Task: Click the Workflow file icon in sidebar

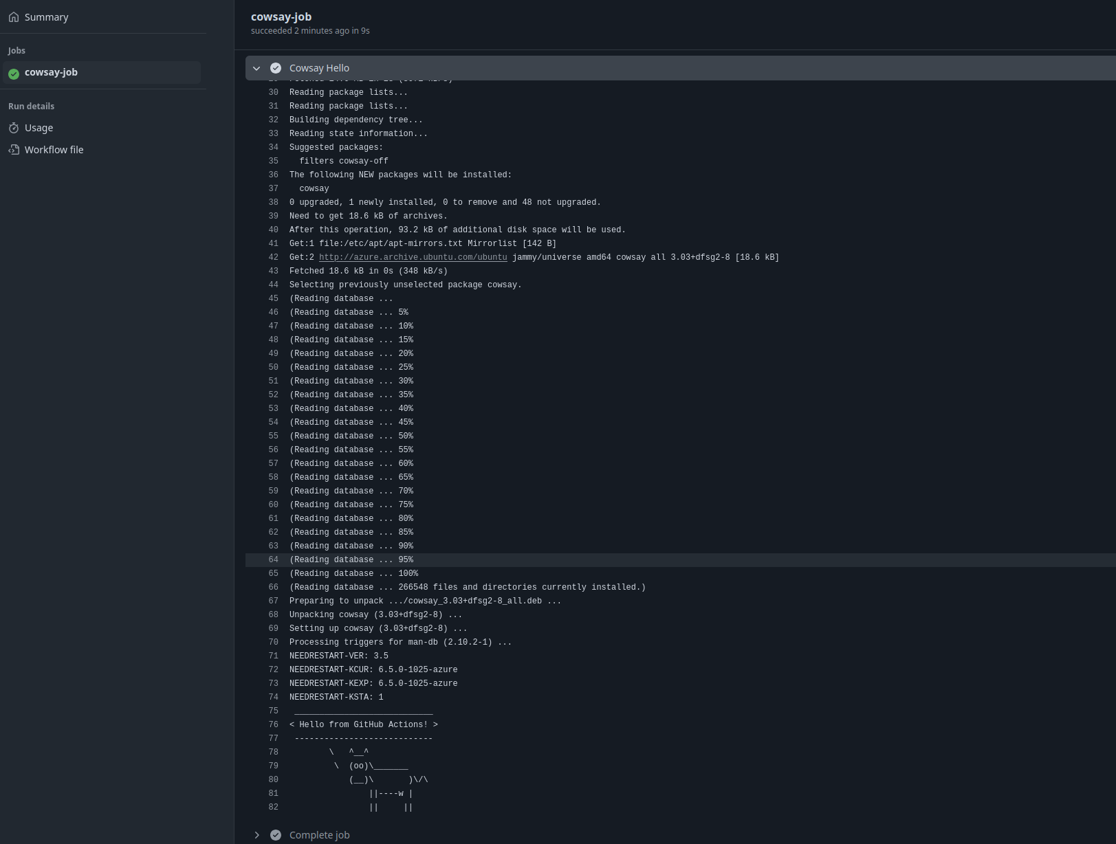Action: [x=14, y=149]
